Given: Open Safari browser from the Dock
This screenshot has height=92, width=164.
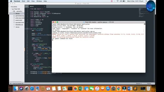Looking at the screenshot, I should (x=32, y=89).
